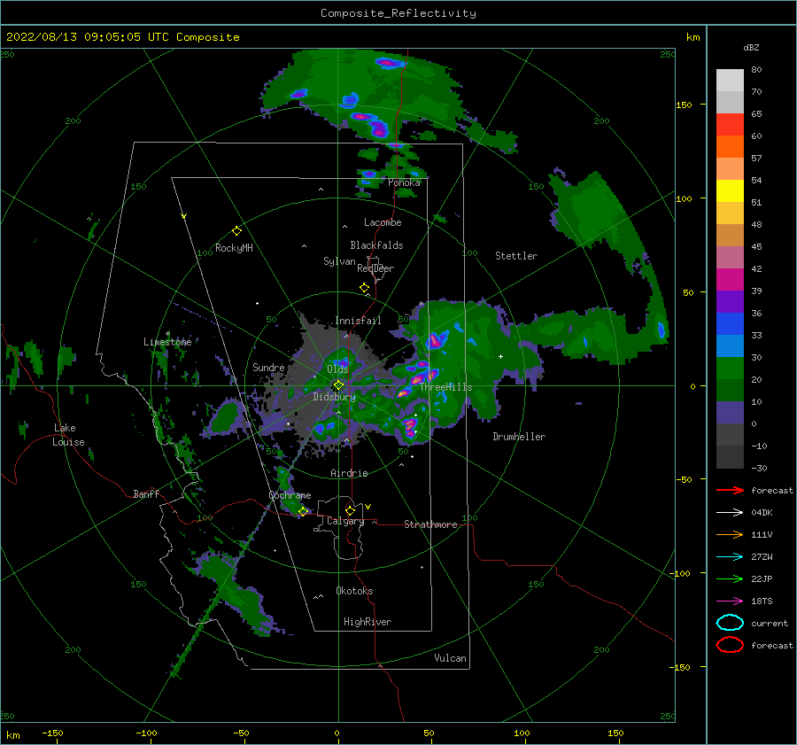The width and height of the screenshot is (797, 745).
Task: Click the 04DK legend label
Action: [762, 513]
